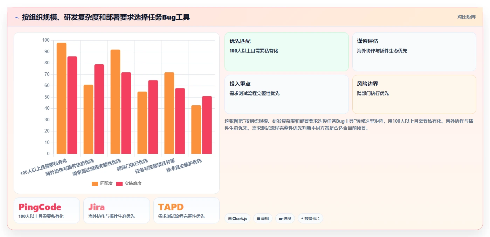Click red 实施难度 bar for 跨部门执行优先

tap(153, 117)
